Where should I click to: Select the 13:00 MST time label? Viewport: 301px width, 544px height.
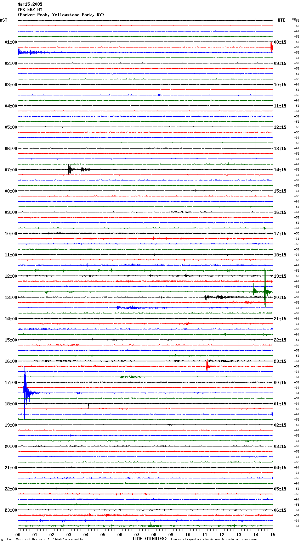pyautogui.click(x=11, y=298)
